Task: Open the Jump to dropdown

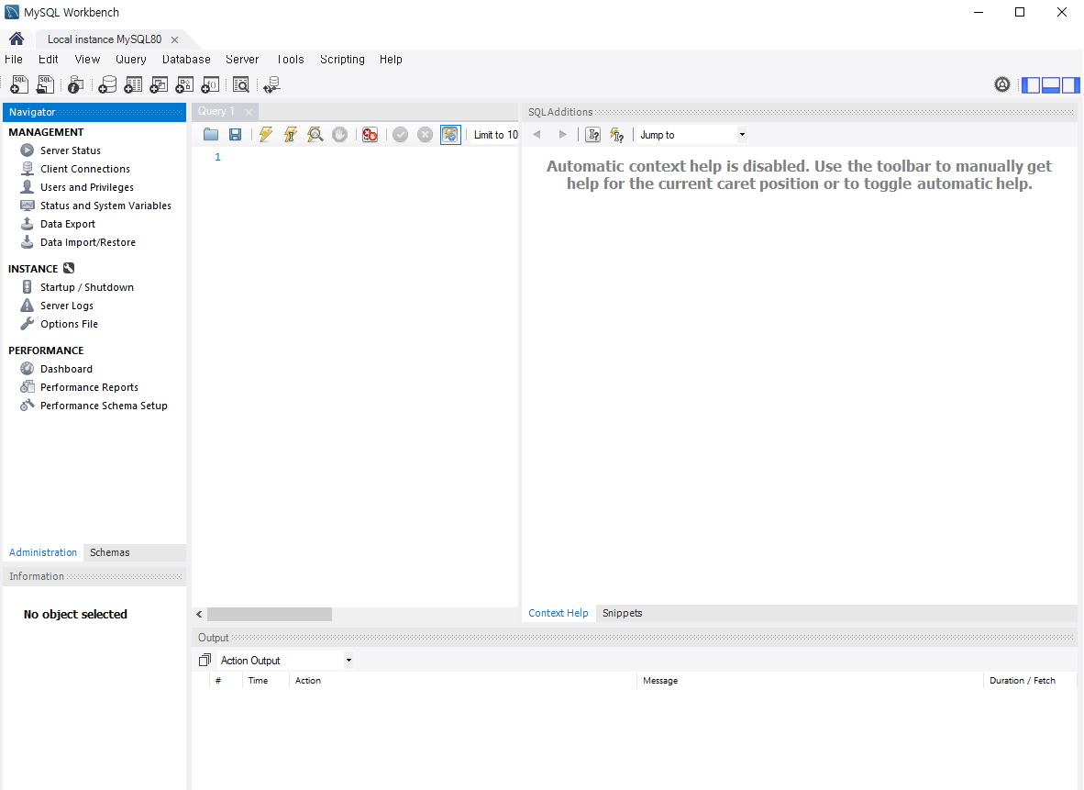Action: tap(692, 134)
